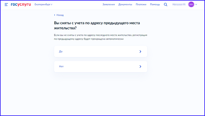Click the purple user avatar
The height and width of the screenshot is (116, 205).
point(191,5)
